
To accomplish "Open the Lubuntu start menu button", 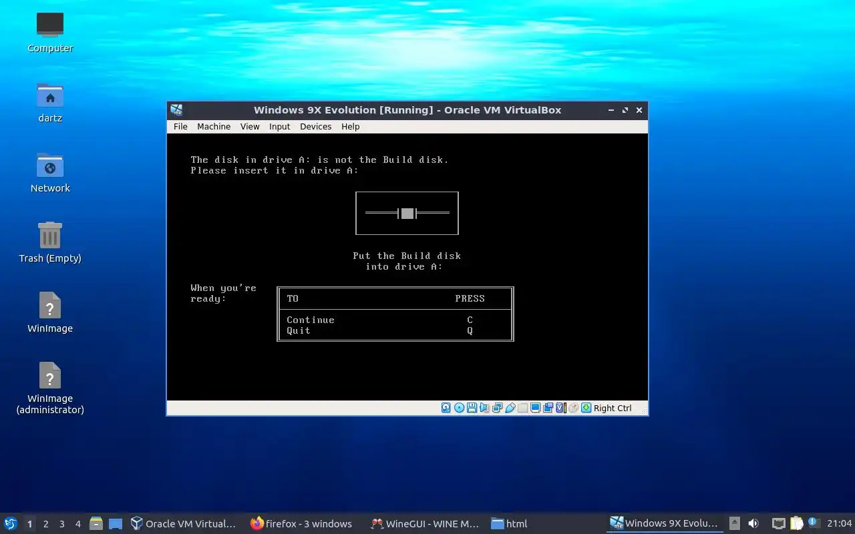I will 11,523.
